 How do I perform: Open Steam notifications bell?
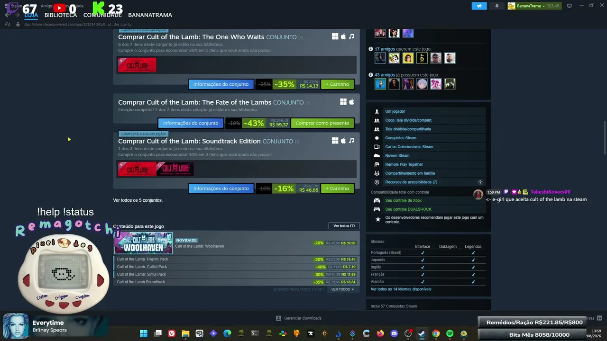tap(497, 6)
